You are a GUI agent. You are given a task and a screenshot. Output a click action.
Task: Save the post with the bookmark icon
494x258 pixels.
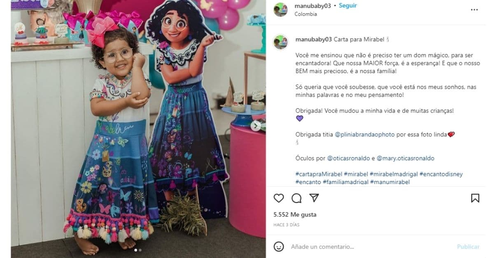click(x=475, y=198)
